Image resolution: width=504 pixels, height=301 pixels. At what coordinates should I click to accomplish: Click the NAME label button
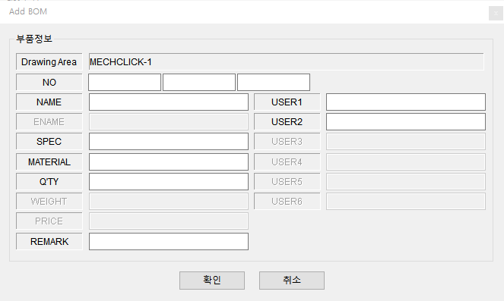49,102
